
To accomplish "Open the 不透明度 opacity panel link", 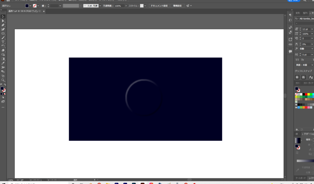I will (108, 6).
